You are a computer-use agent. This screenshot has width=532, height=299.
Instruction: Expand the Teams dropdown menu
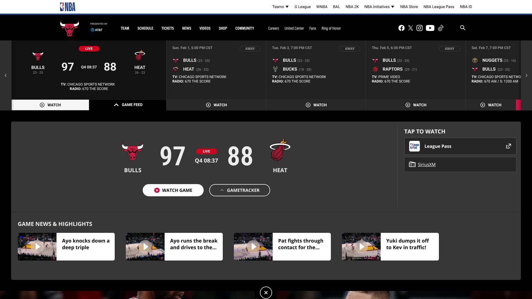pos(280,7)
